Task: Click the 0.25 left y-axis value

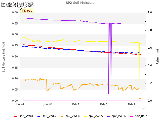Action: pos(15,45)
